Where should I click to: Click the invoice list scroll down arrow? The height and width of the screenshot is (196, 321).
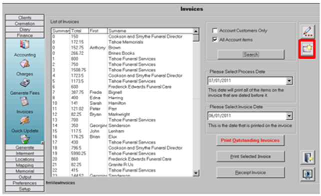point(195,173)
